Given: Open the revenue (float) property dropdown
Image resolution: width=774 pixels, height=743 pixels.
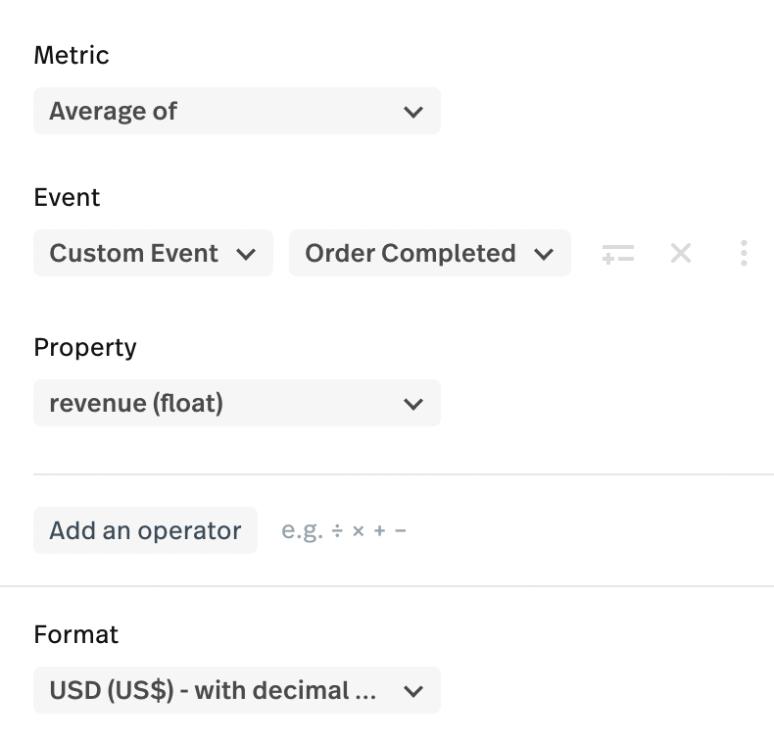Looking at the screenshot, I should point(236,403).
